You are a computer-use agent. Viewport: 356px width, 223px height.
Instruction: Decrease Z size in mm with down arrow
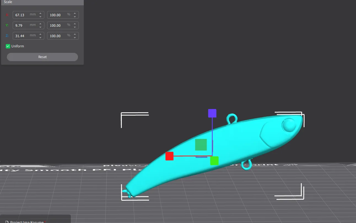tap(40, 37)
